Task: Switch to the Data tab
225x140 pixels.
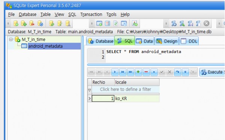Action: tap(144, 41)
